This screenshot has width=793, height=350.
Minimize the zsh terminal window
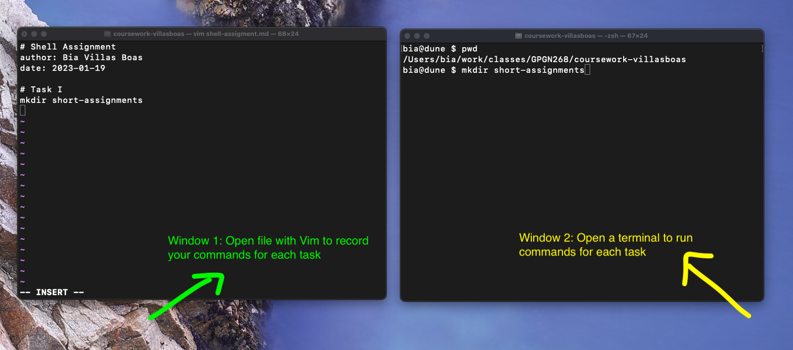point(417,36)
